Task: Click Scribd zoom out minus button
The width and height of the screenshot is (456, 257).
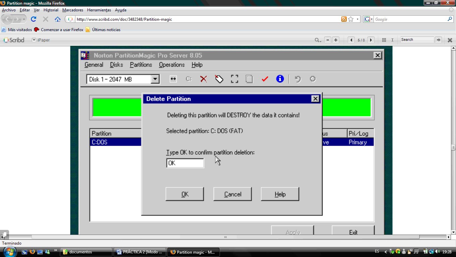Action: pyautogui.click(x=328, y=40)
